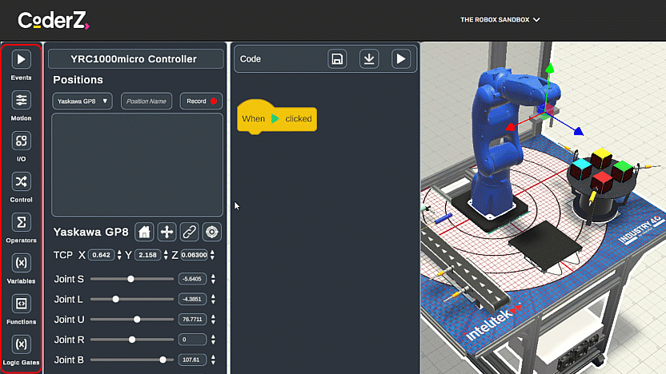
Task: Adjust the TCP X value stepper
Action: tap(119, 255)
